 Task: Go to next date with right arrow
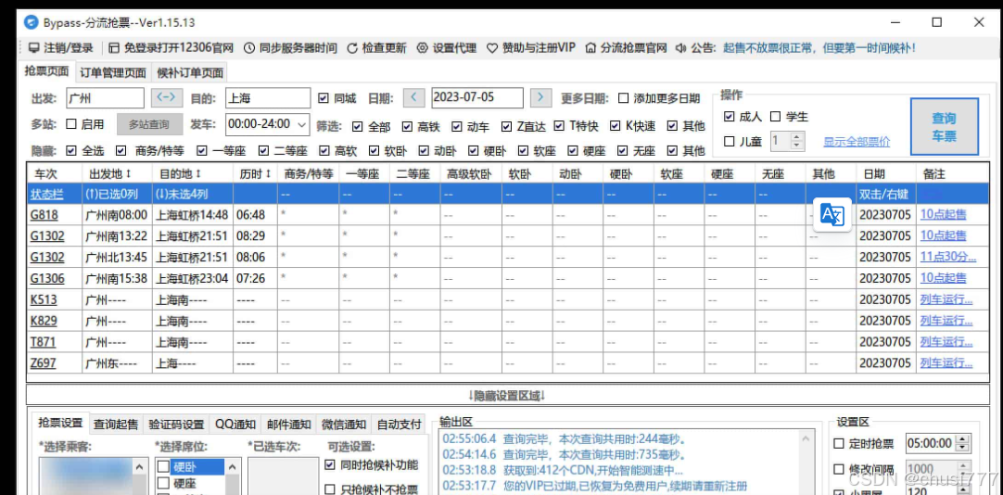[541, 97]
